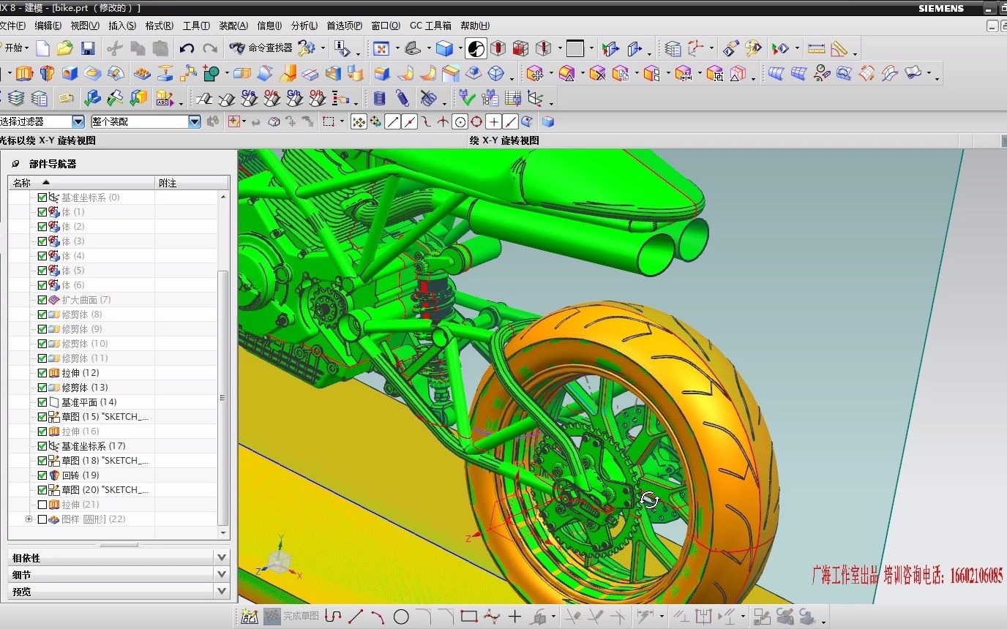Save the part with the floppy disk icon
Image resolution: width=1007 pixels, height=629 pixels.
88,48
